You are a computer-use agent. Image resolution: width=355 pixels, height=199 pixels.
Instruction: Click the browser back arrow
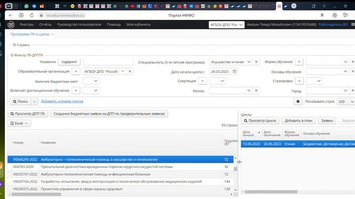coord(11,15)
